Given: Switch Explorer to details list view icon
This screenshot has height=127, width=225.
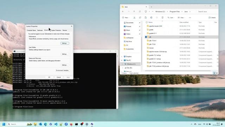Looking at the screenshot, I should [214, 73].
